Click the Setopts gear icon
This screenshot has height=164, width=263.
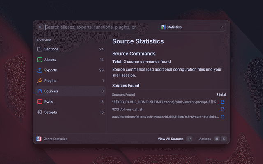coord(40,112)
